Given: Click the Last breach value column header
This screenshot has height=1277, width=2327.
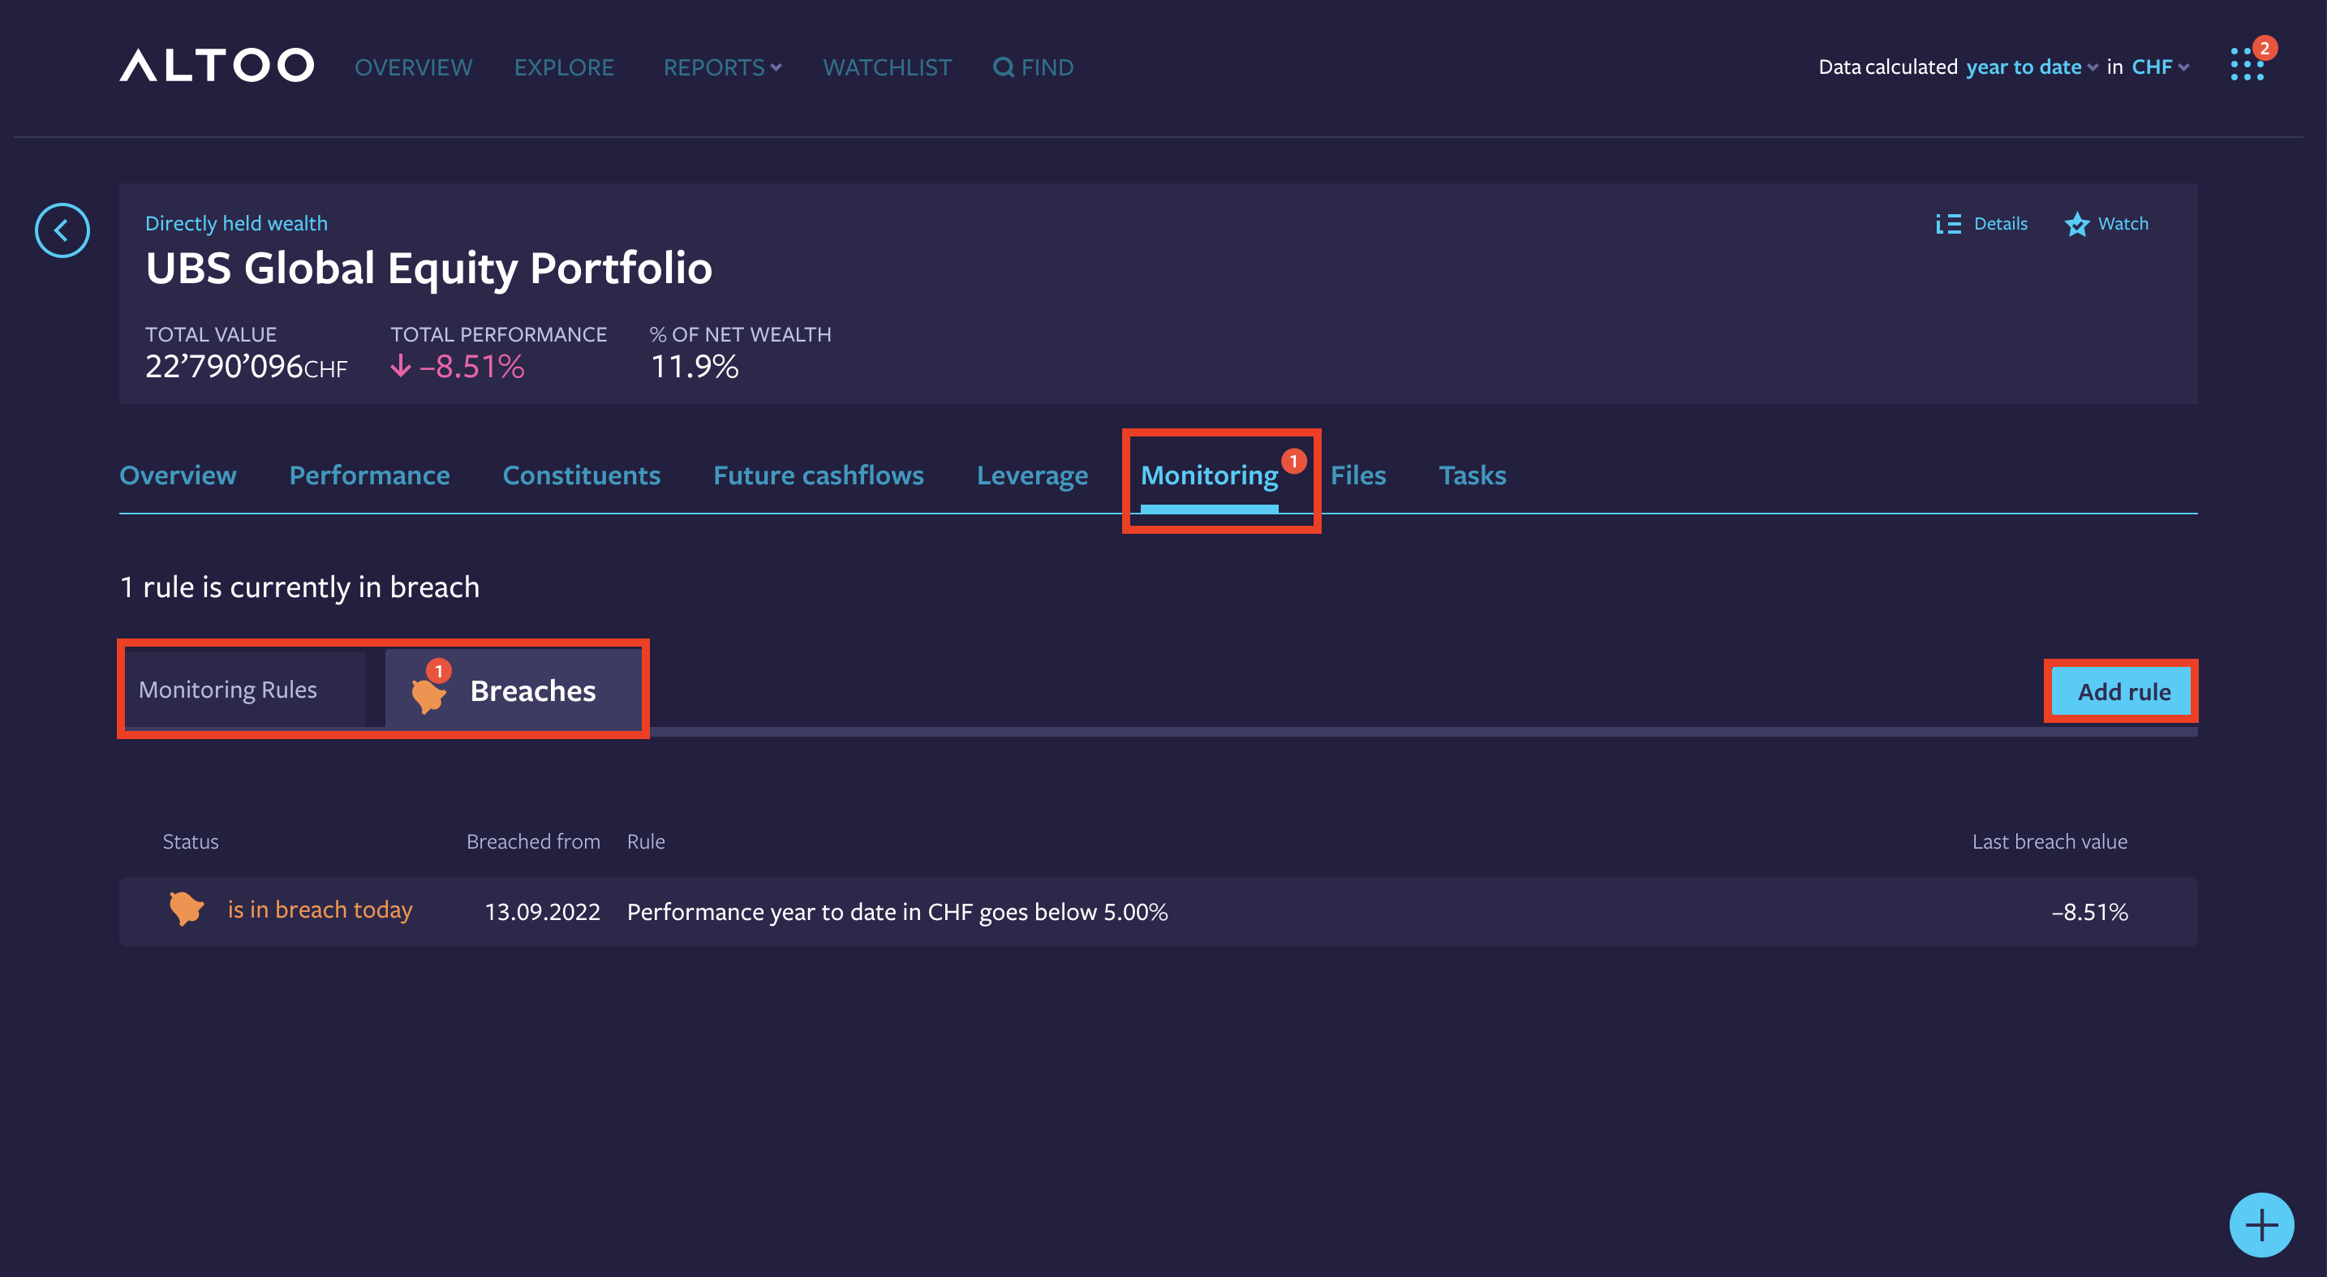Looking at the screenshot, I should click(x=2050, y=841).
